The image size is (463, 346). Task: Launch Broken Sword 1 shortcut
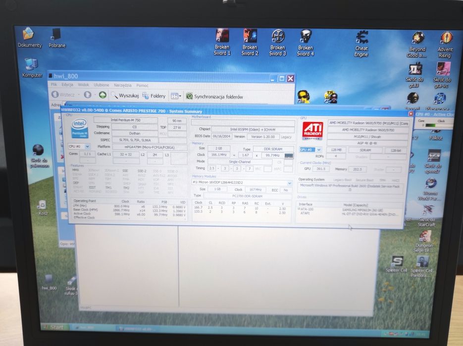coord(222,42)
